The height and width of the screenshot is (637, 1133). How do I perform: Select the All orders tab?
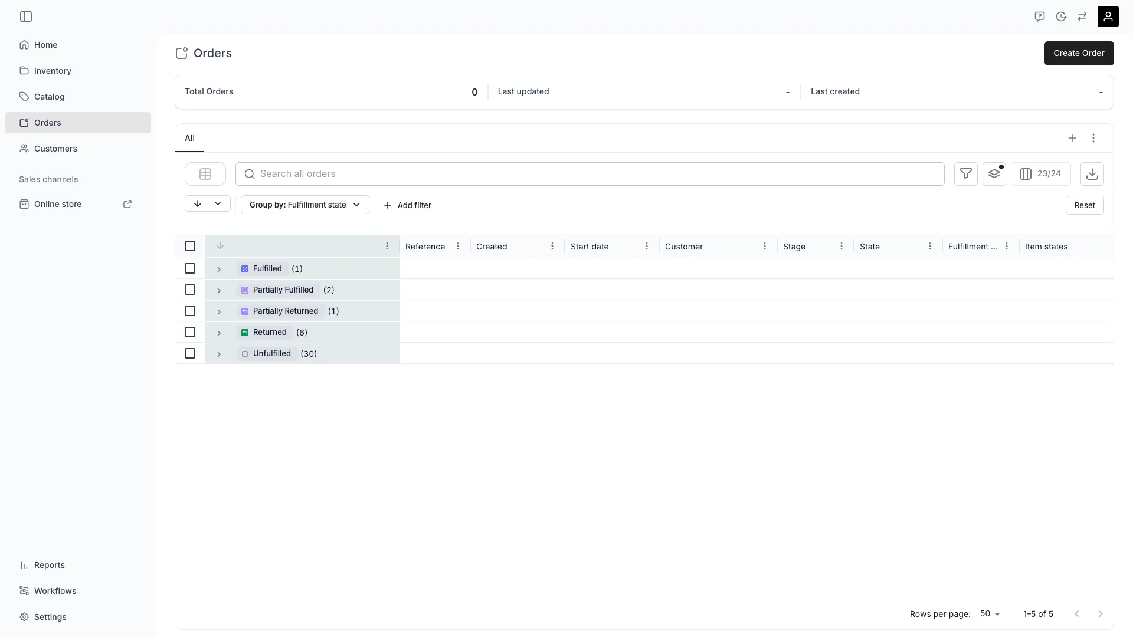coord(189,138)
